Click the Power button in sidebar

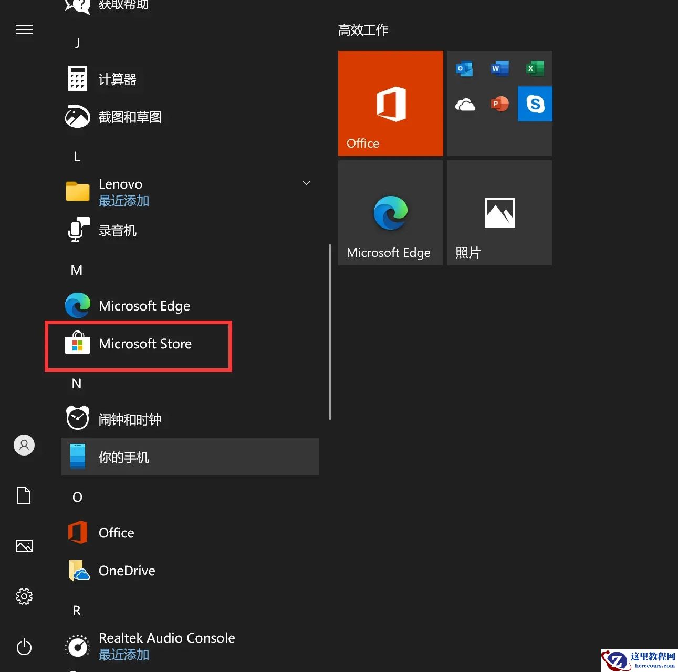pyautogui.click(x=24, y=647)
